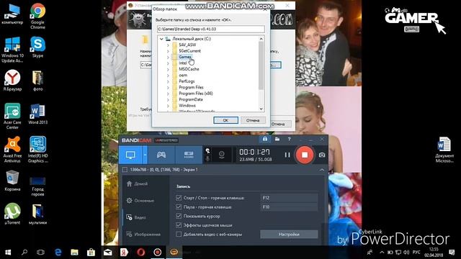Open Я.Браузер desktop icon
Viewport: 461px width, 259px height.
[x=12, y=80]
